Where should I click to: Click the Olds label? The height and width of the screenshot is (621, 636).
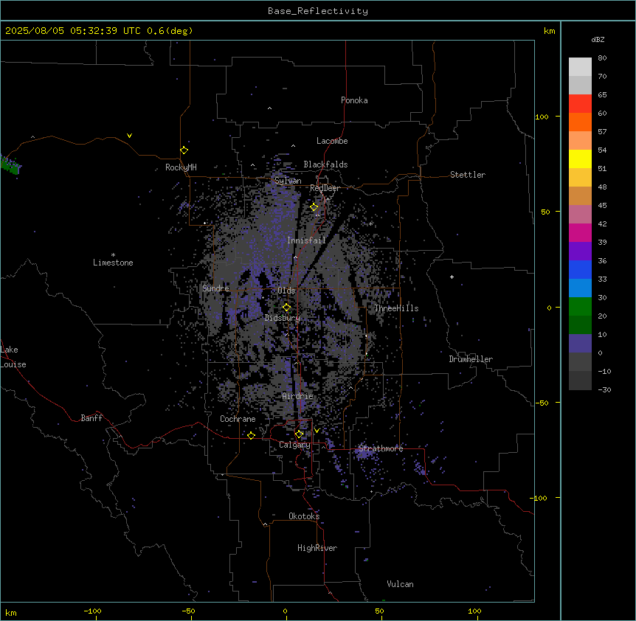286,291
